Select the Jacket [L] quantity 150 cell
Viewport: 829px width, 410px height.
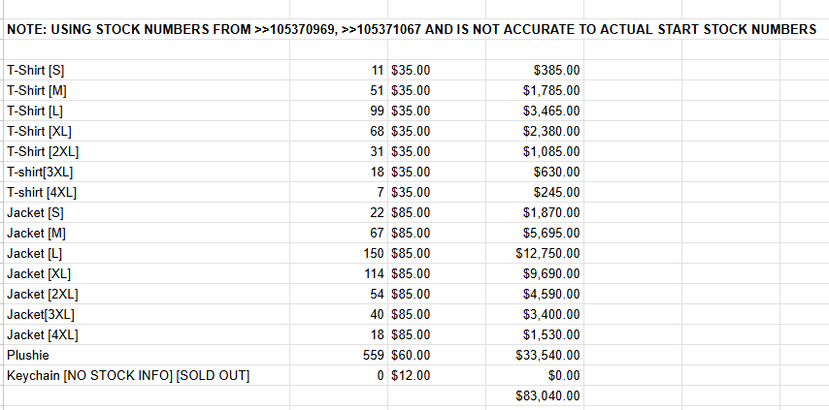(369, 253)
